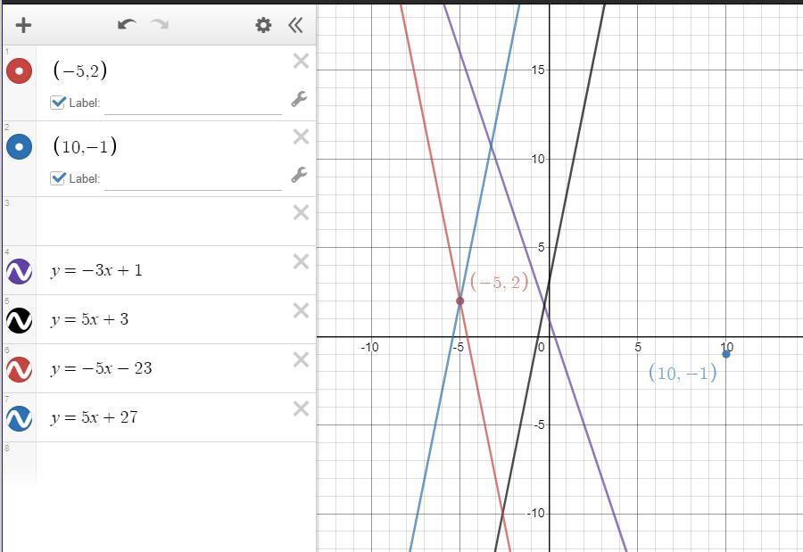Delete expression y=5x+3
The image size is (803, 552).
tap(302, 311)
